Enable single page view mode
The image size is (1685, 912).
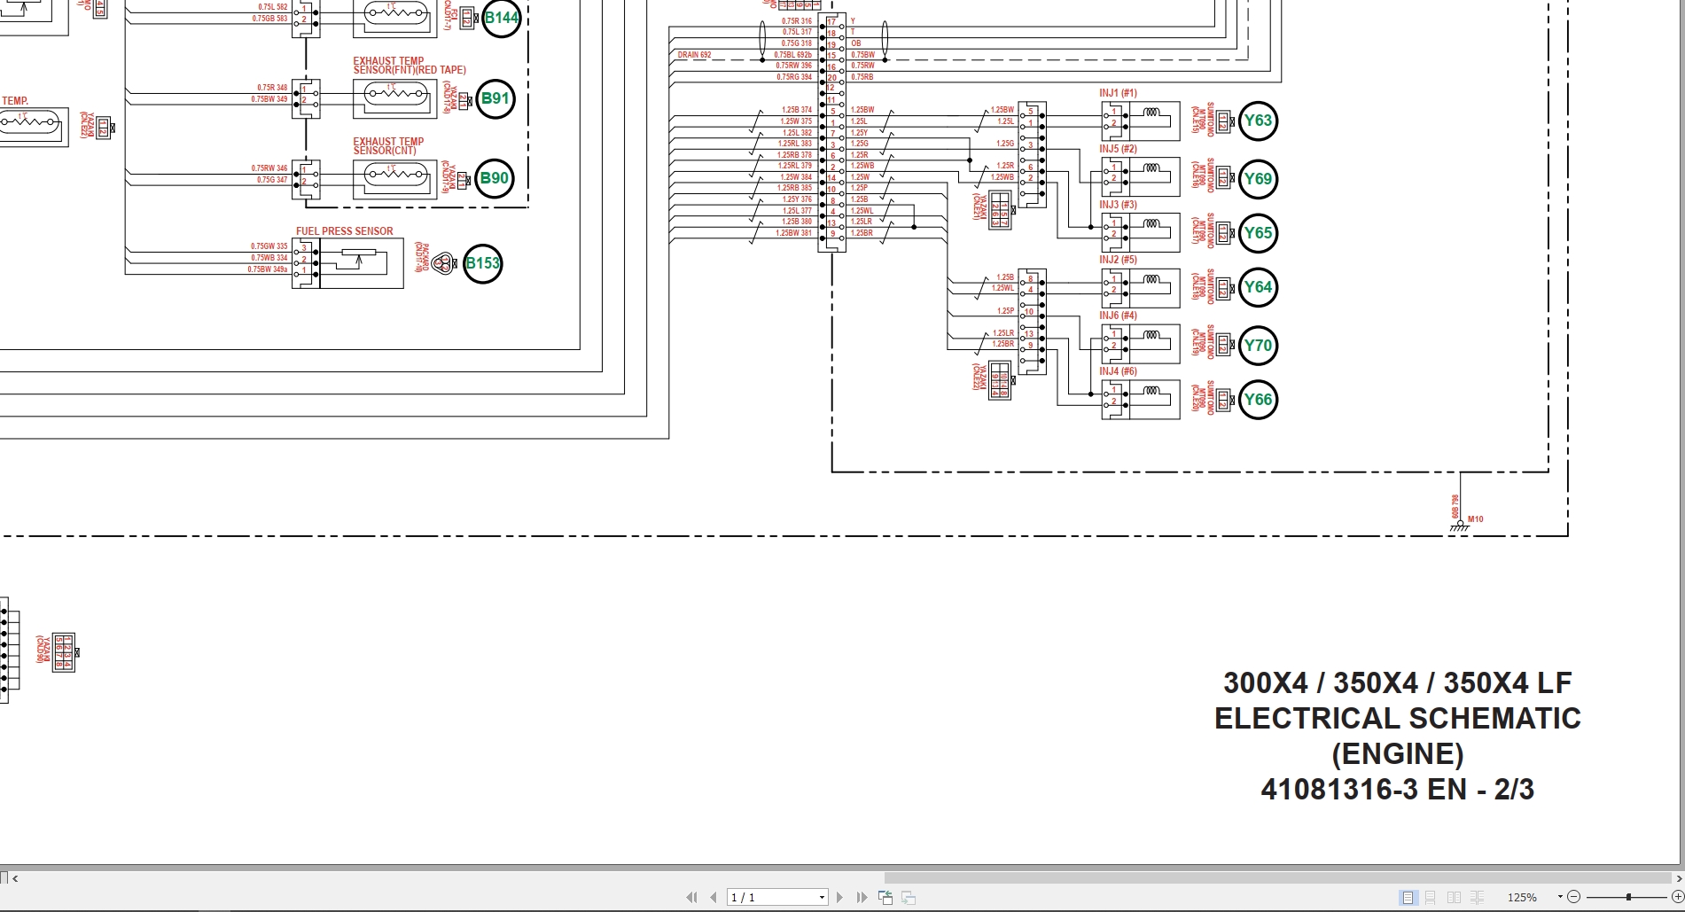coord(1408,897)
